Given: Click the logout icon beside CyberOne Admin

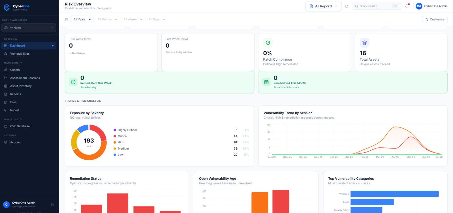Looking at the screenshot, I should click(x=53, y=205).
